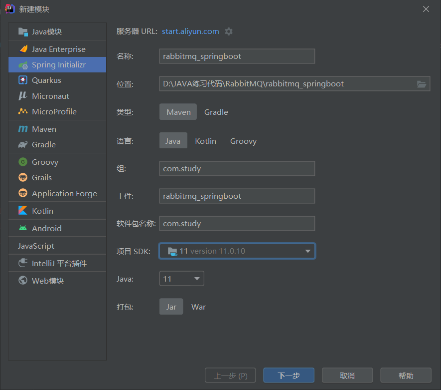Focus the 软件包名称 field

click(237, 223)
